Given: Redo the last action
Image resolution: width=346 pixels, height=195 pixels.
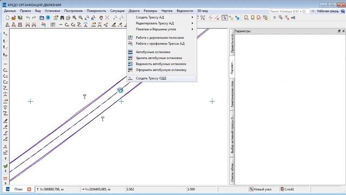Looking at the screenshot, I should pyautogui.click(x=34, y=18).
